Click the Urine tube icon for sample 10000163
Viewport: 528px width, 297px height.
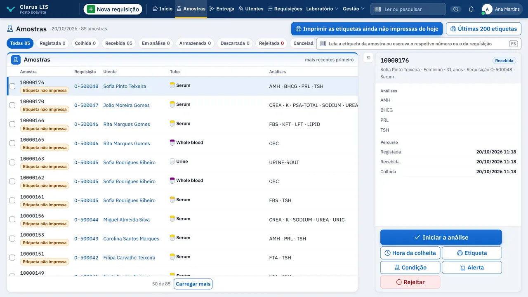[172, 161]
